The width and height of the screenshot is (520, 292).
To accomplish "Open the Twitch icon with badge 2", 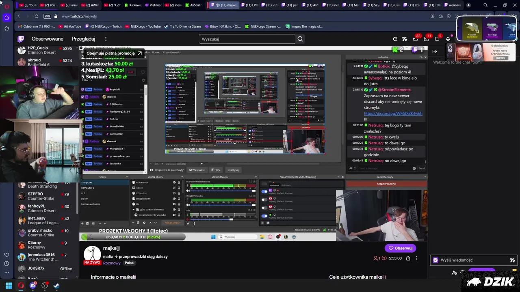I will click(437, 39).
